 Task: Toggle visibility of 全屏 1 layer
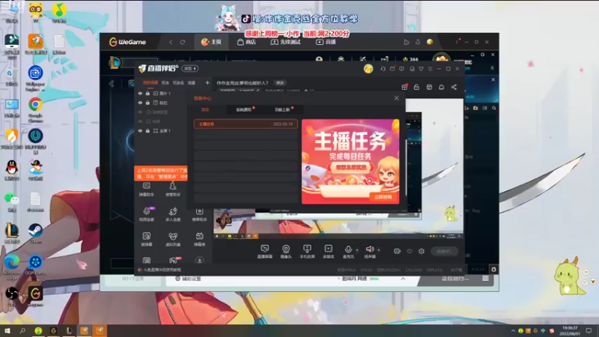pyautogui.click(x=140, y=130)
